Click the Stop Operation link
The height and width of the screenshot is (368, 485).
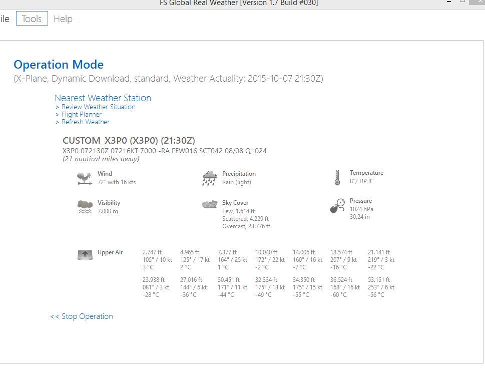pyautogui.click(x=82, y=316)
